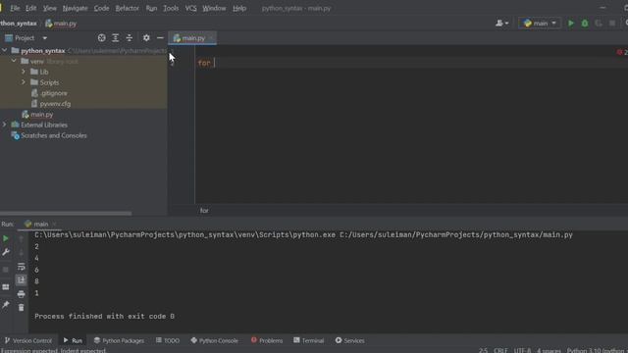Select the pyvenv.cfg file
The image size is (628, 353).
point(51,104)
